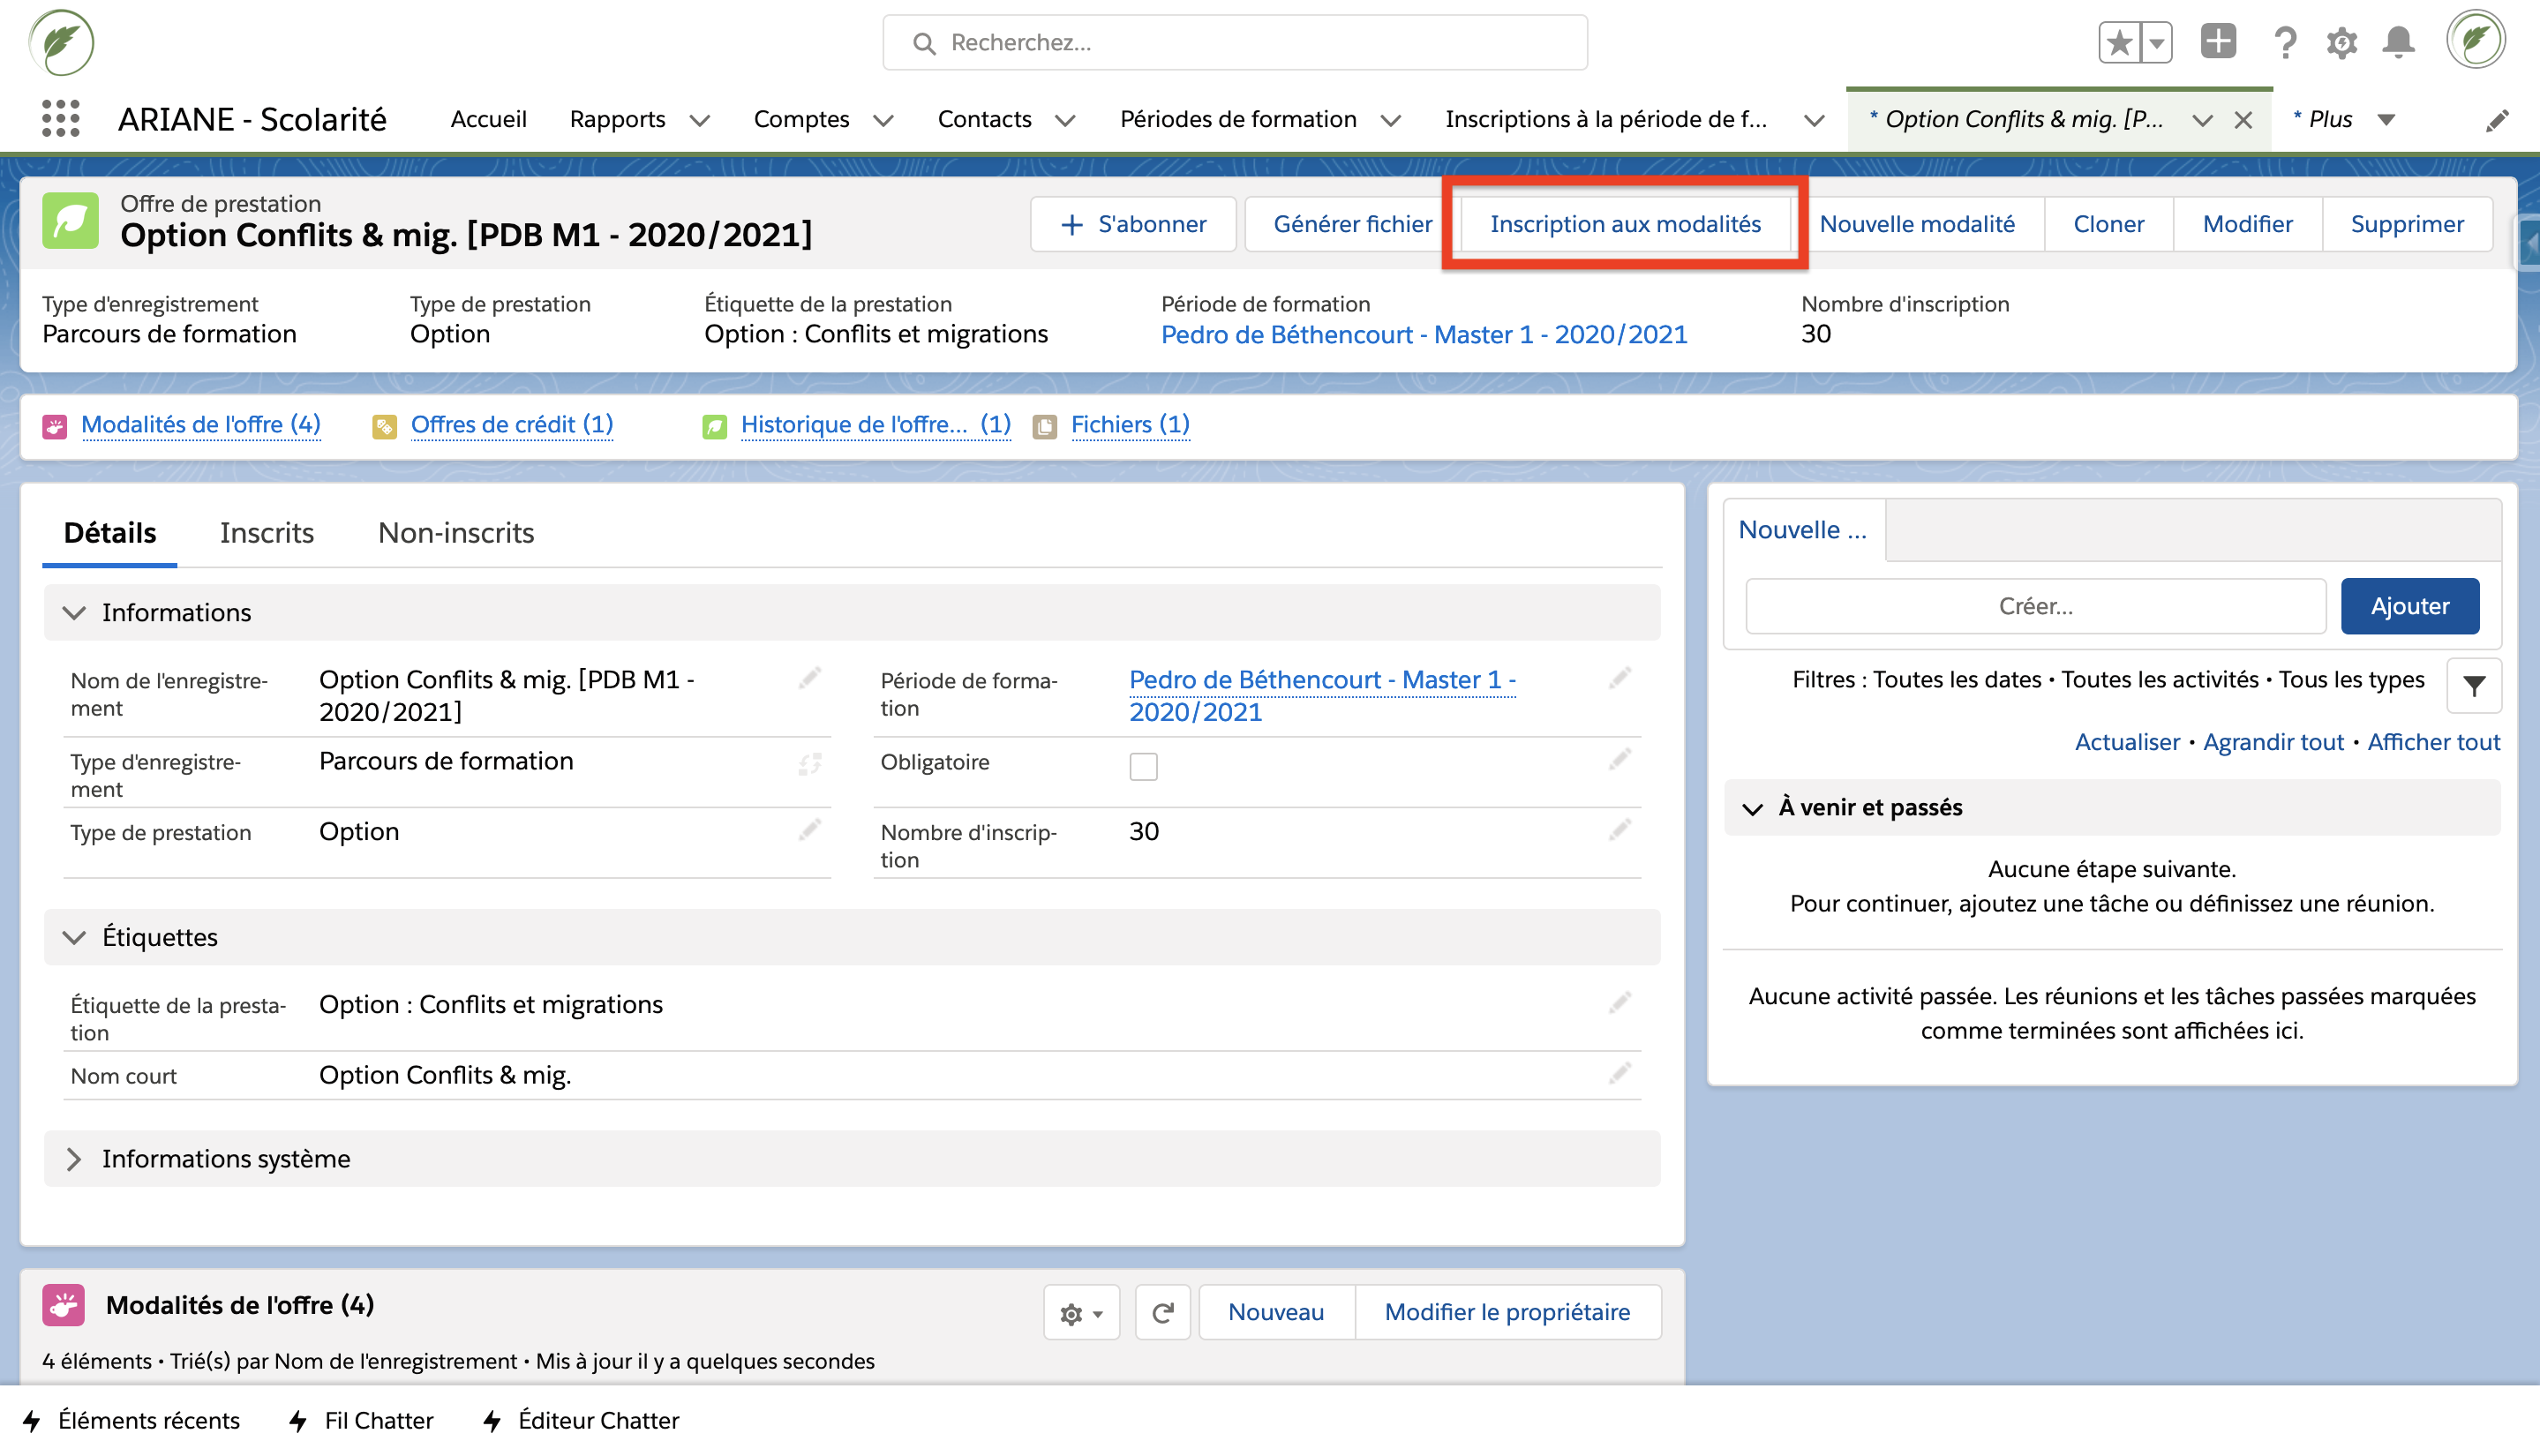Click the Recherchez search field
Image resolution: width=2540 pixels, height=1456 pixels.
pos(1234,42)
